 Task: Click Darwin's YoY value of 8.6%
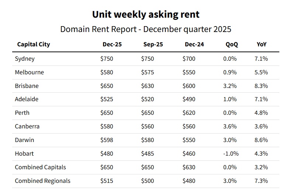[x=262, y=140]
